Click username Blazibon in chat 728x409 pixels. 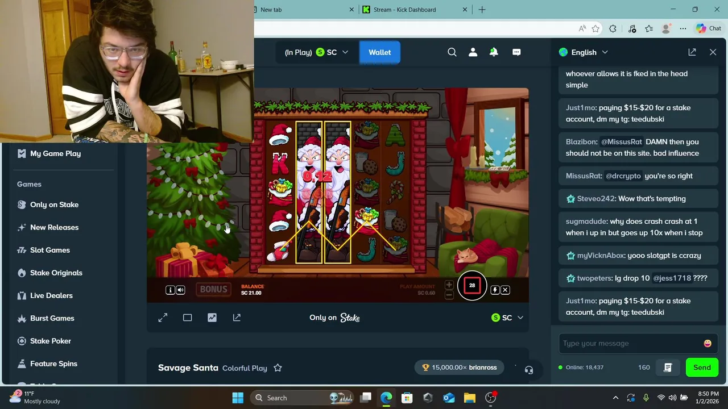pyautogui.click(x=581, y=141)
